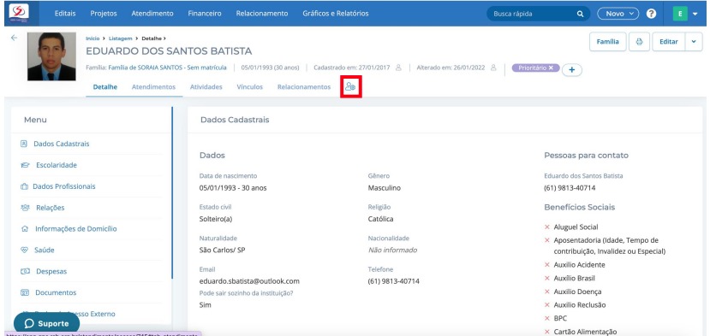The width and height of the screenshot is (710, 336).
Task: Click the Família button
Action: tap(608, 42)
